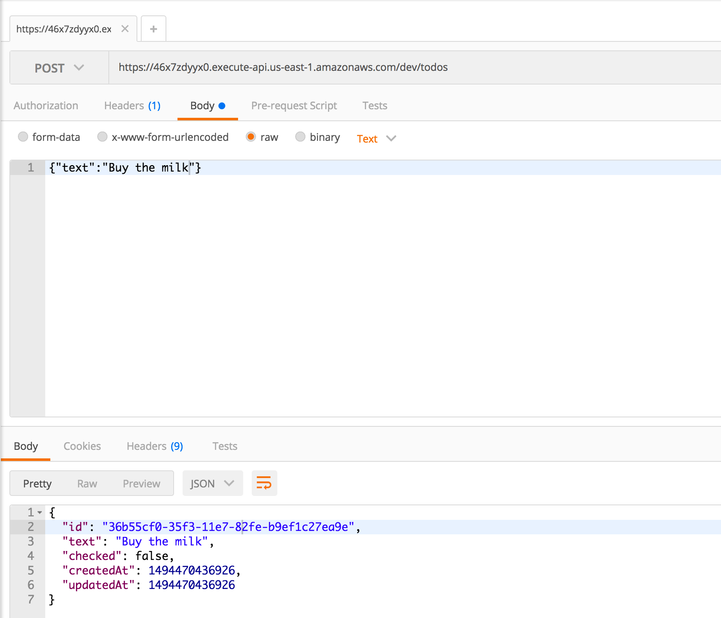Open the Pre-request Script tab
The image size is (721, 618).
pos(294,105)
